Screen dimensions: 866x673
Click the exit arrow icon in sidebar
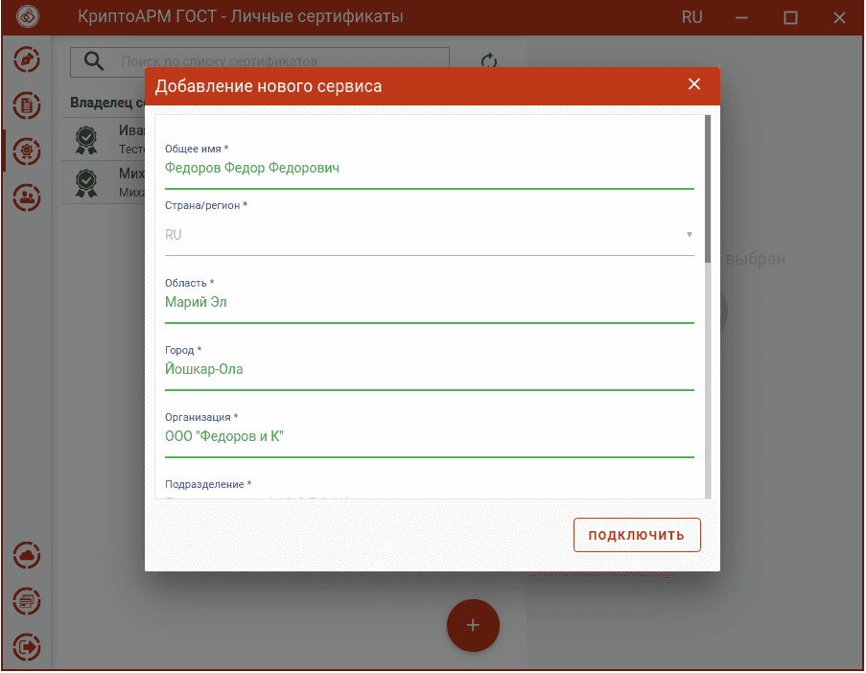27,646
